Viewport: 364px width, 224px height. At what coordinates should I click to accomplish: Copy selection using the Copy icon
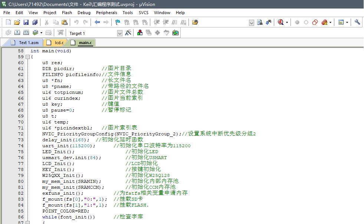pos(56,22)
